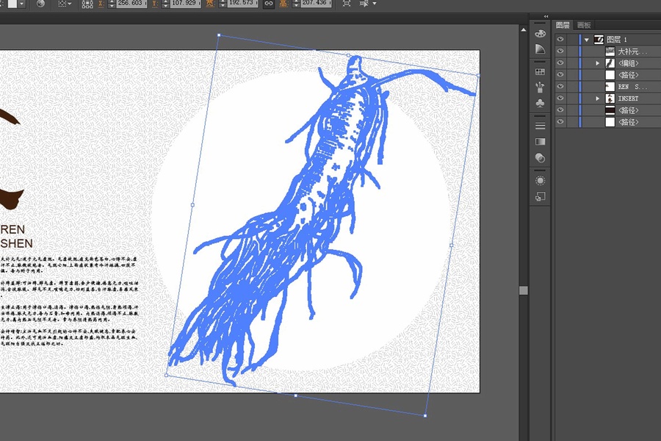Image resolution: width=661 pixels, height=441 pixels.
Task: Click the vertical scrollbar up arrow
Action: [x=524, y=29]
